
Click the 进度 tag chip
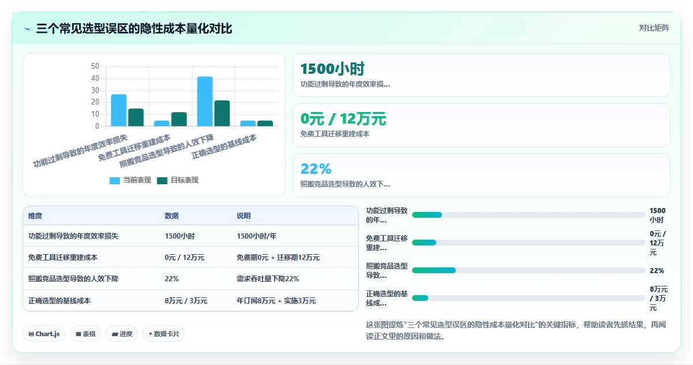click(x=122, y=334)
